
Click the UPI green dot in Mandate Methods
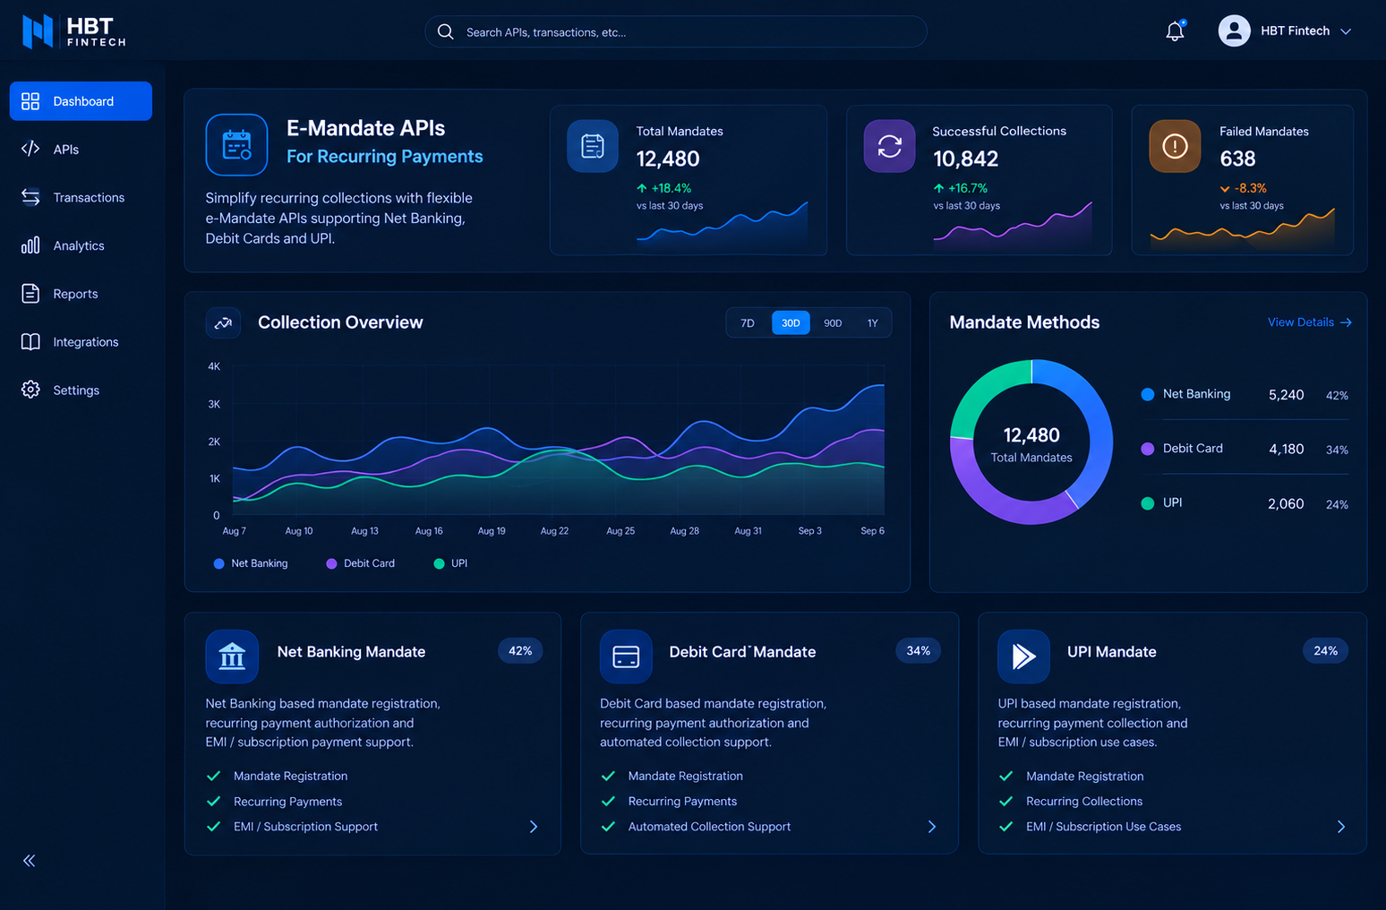[x=1148, y=503]
